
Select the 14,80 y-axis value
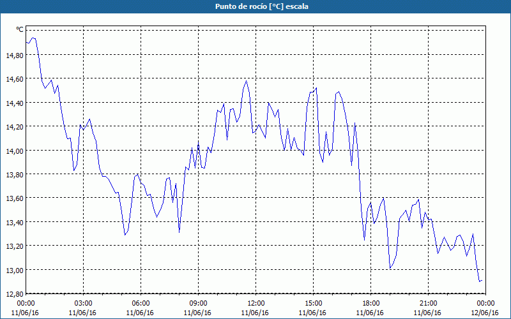coord(15,56)
